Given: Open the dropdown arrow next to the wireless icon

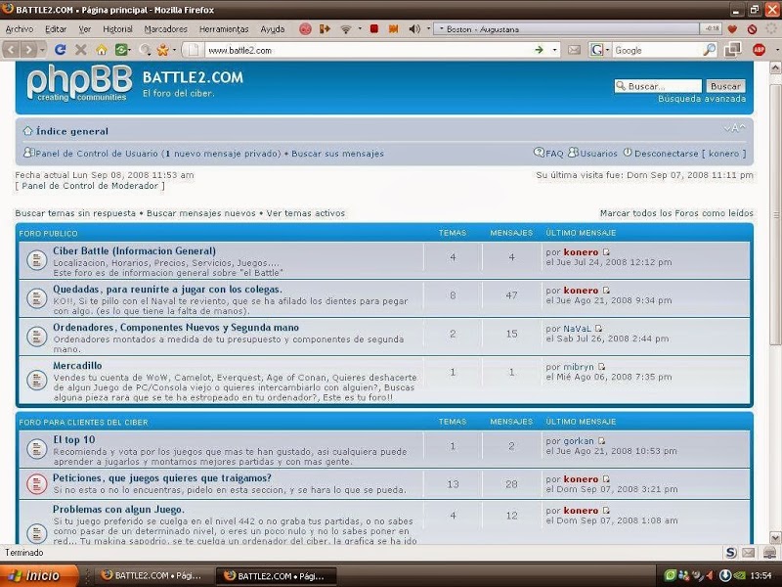Looking at the screenshot, I should 360,29.
